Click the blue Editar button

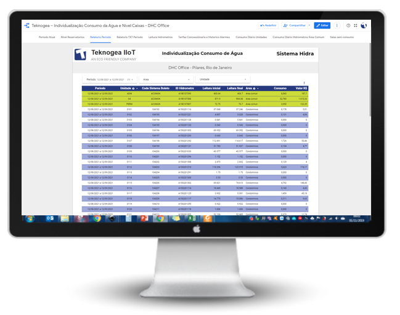coord(322,25)
